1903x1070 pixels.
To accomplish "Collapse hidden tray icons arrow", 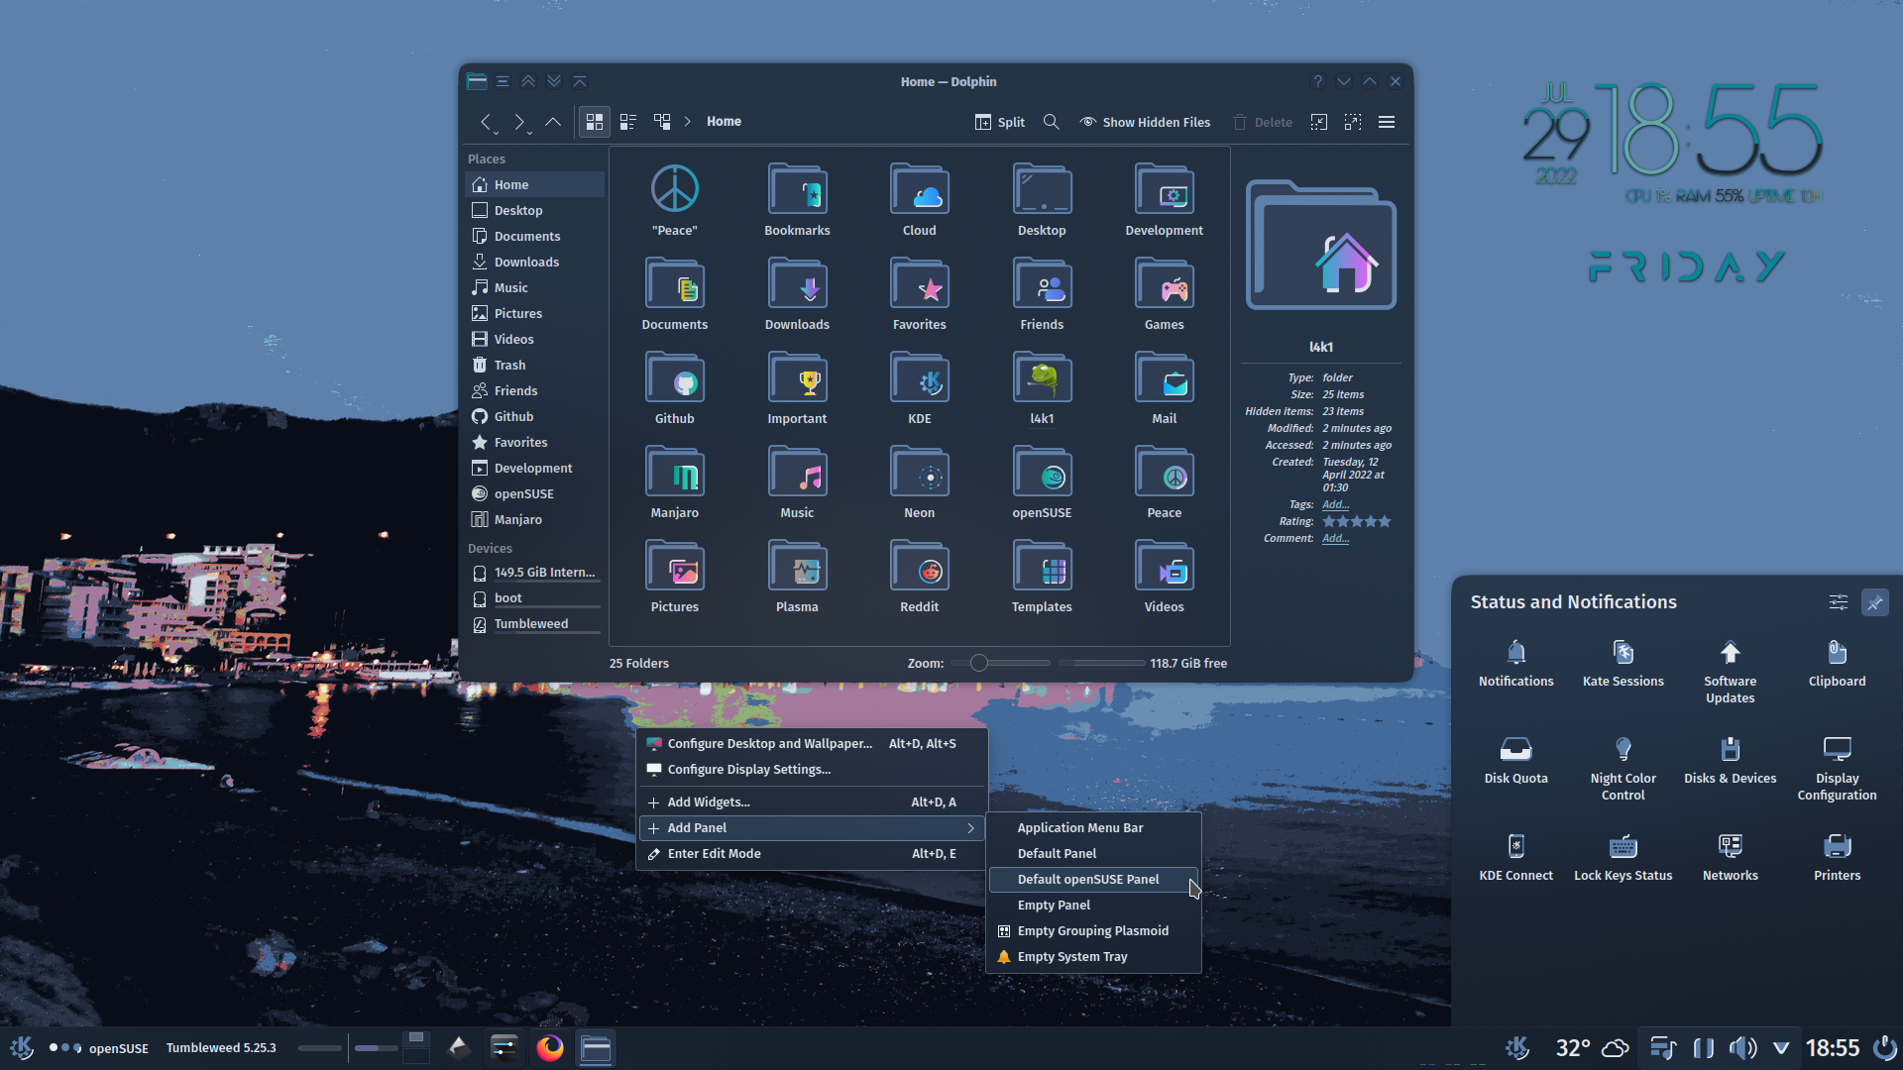I will (x=1781, y=1048).
